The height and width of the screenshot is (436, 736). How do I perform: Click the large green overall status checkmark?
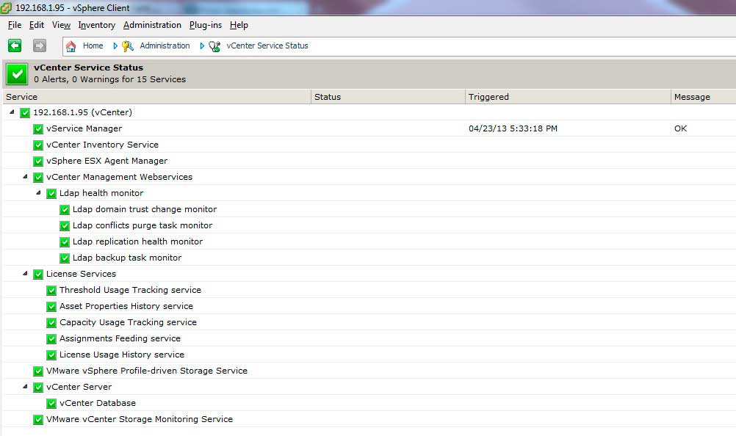[x=17, y=73]
